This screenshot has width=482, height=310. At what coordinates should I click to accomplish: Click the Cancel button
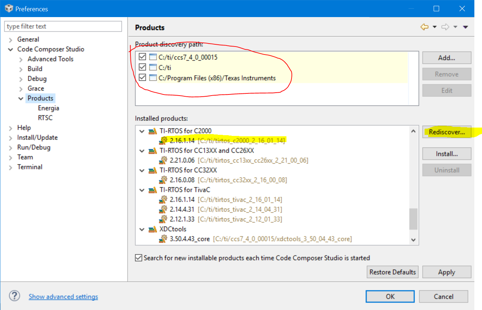[x=443, y=297]
